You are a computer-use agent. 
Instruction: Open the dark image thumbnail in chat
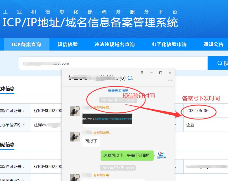pos(107,119)
